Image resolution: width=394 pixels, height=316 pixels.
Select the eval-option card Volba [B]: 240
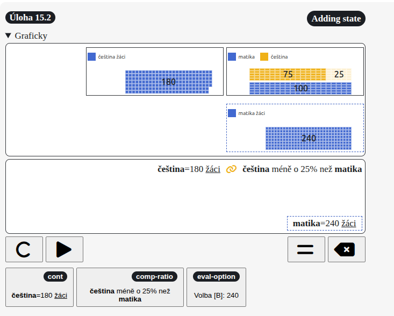pos(216,287)
